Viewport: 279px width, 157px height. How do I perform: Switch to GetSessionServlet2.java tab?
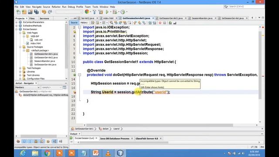(171, 18)
